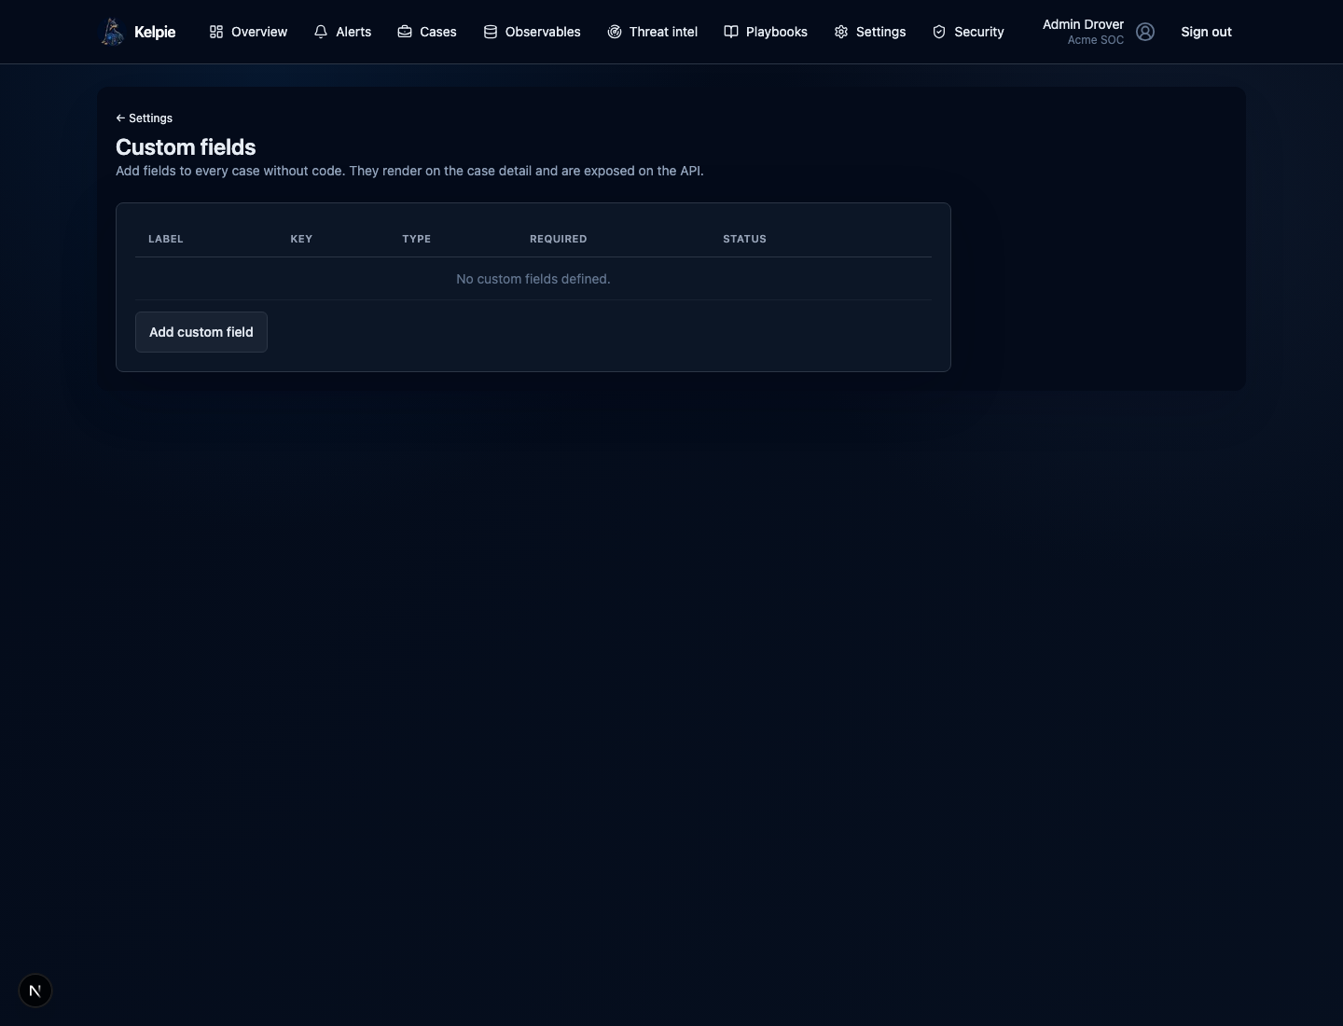Click the Kelpie brand name
Image resolution: width=1343 pixels, height=1026 pixels.
click(155, 32)
